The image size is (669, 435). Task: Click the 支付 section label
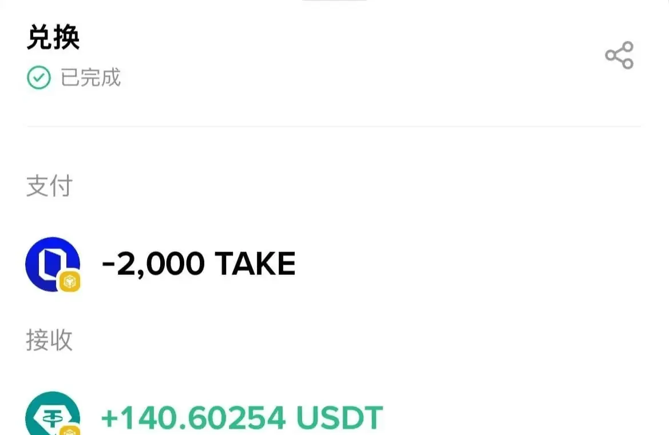[x=49, y=186]
